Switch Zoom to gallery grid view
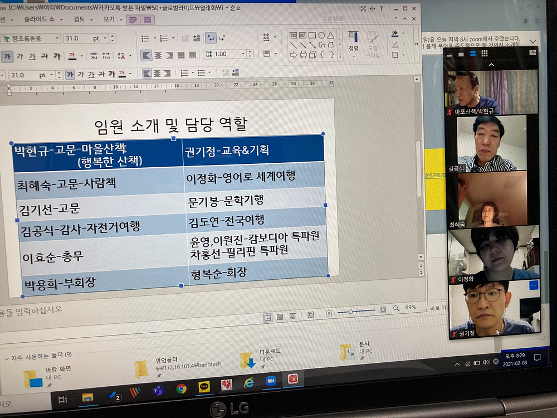The image size is (557, 418). pyautogui.click(x=485, y=54)
